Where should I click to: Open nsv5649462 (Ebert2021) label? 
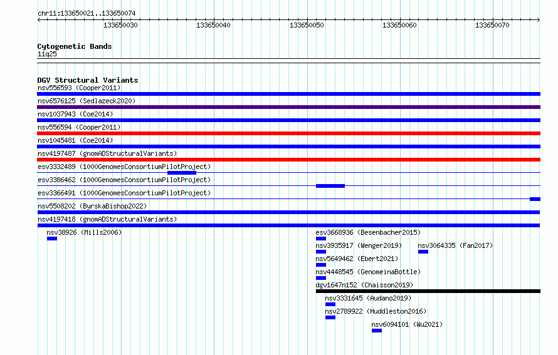357,259
